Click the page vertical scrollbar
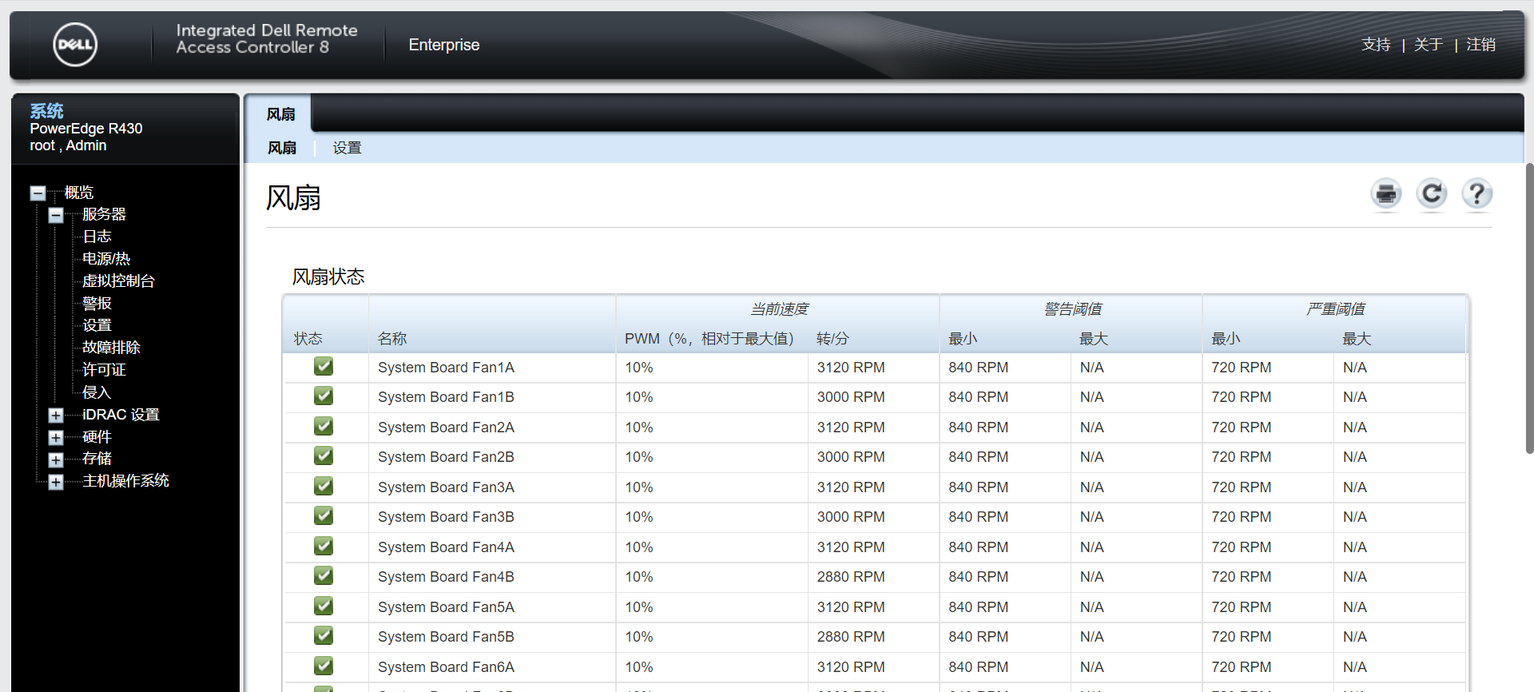 click(1529, 308)
